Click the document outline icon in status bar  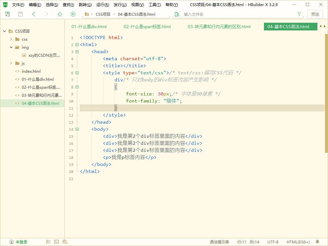tap(48, 242)
